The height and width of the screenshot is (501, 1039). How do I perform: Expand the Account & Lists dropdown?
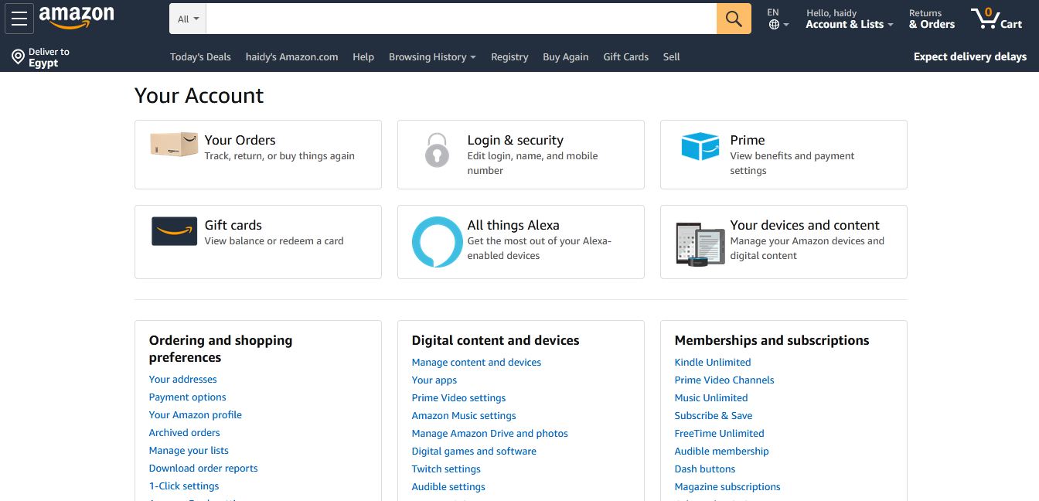click(x=849, y=19)
